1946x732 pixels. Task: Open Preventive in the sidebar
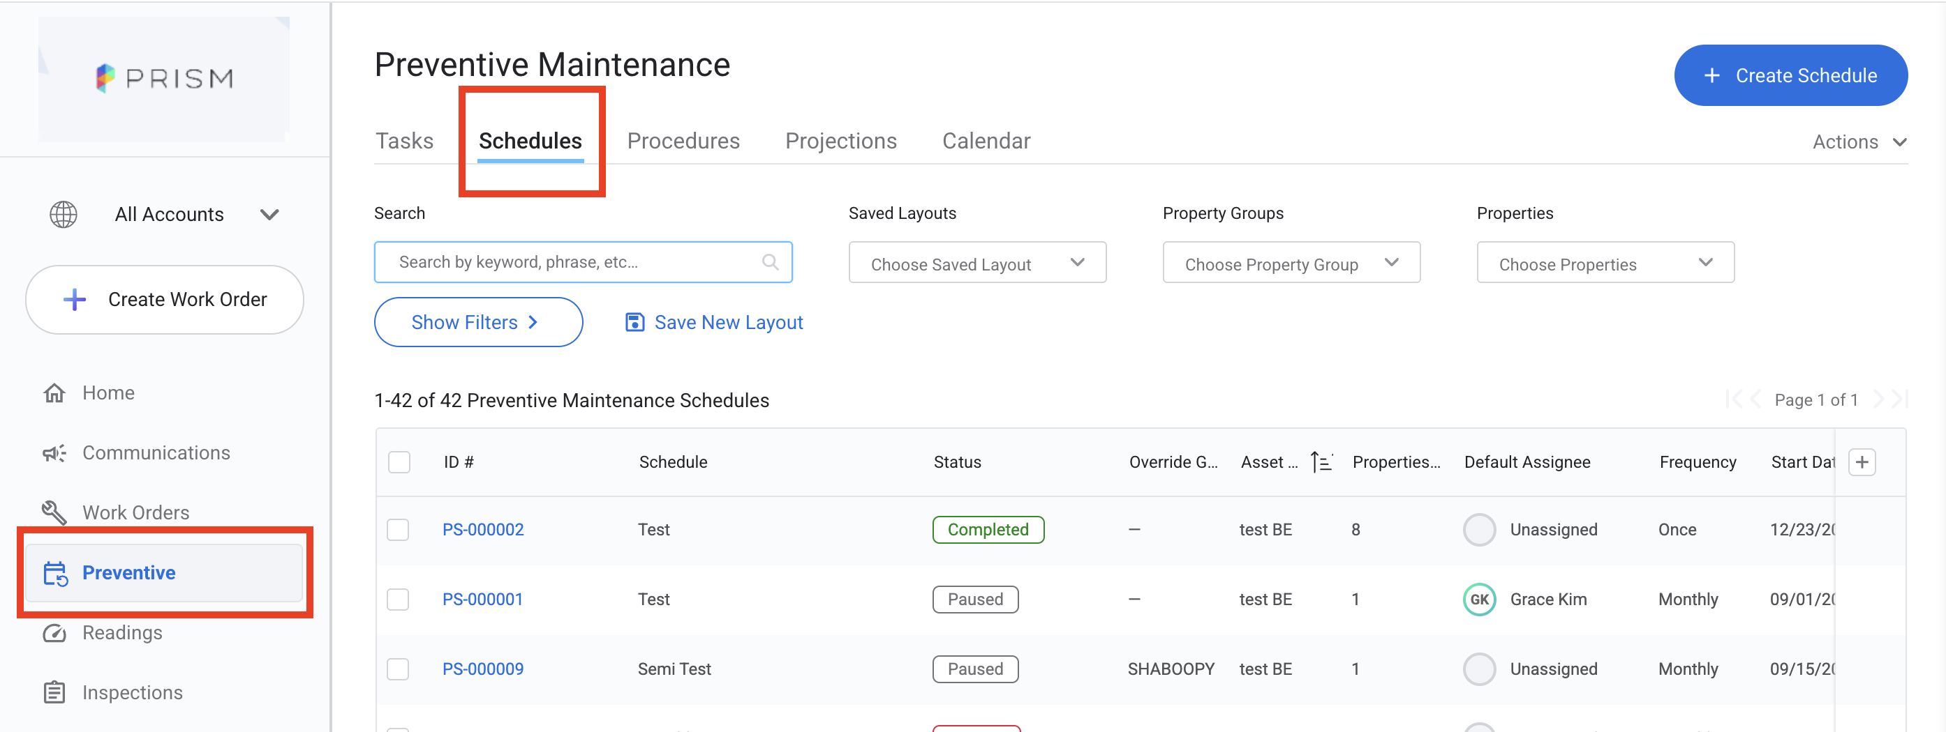click(164, 573)
